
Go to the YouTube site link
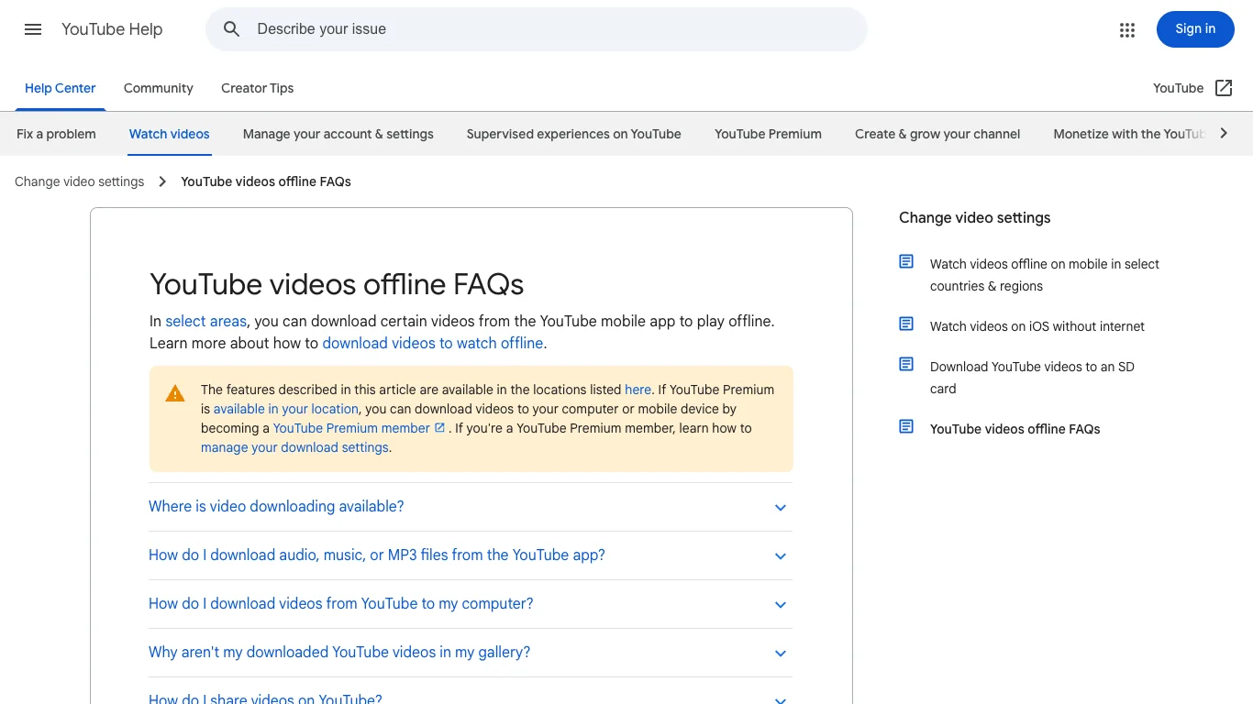(x=1179, y=88)
